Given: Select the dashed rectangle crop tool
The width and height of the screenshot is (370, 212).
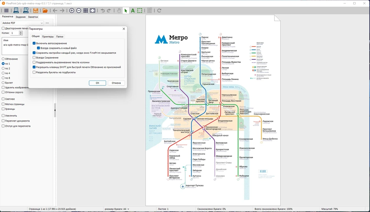Looking at the screenshot, I should [x=140, y=10].
